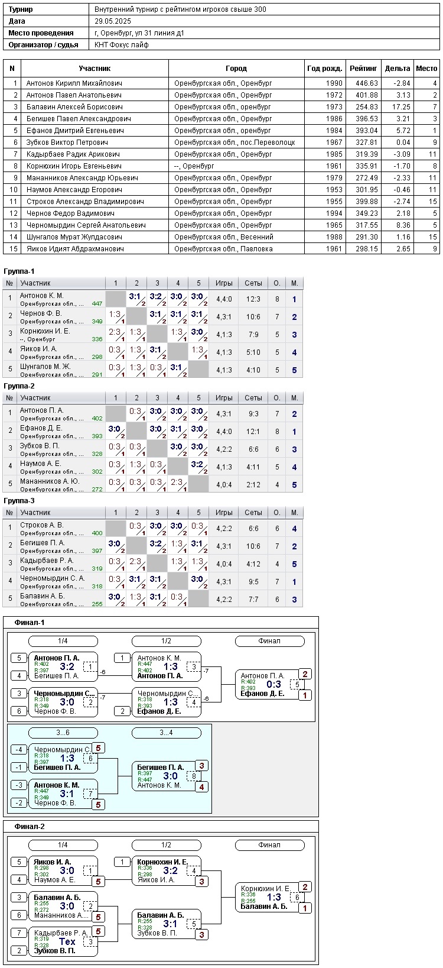443x968 pixels.
Task: Click the Дельта column header
Action: [397, 69]
